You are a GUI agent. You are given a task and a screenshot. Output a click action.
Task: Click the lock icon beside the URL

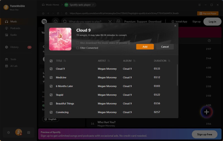[x=66, y=13]
